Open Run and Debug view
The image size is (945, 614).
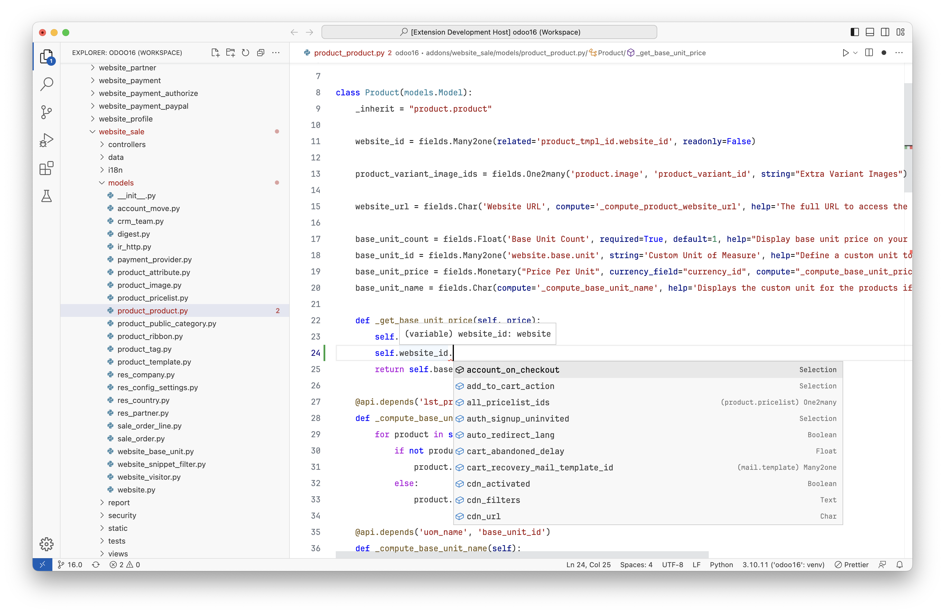(47, 140)
